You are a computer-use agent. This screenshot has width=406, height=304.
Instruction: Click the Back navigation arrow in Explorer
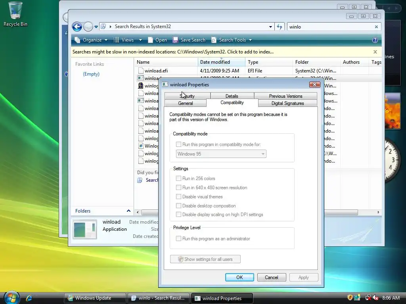pos(77,27)
